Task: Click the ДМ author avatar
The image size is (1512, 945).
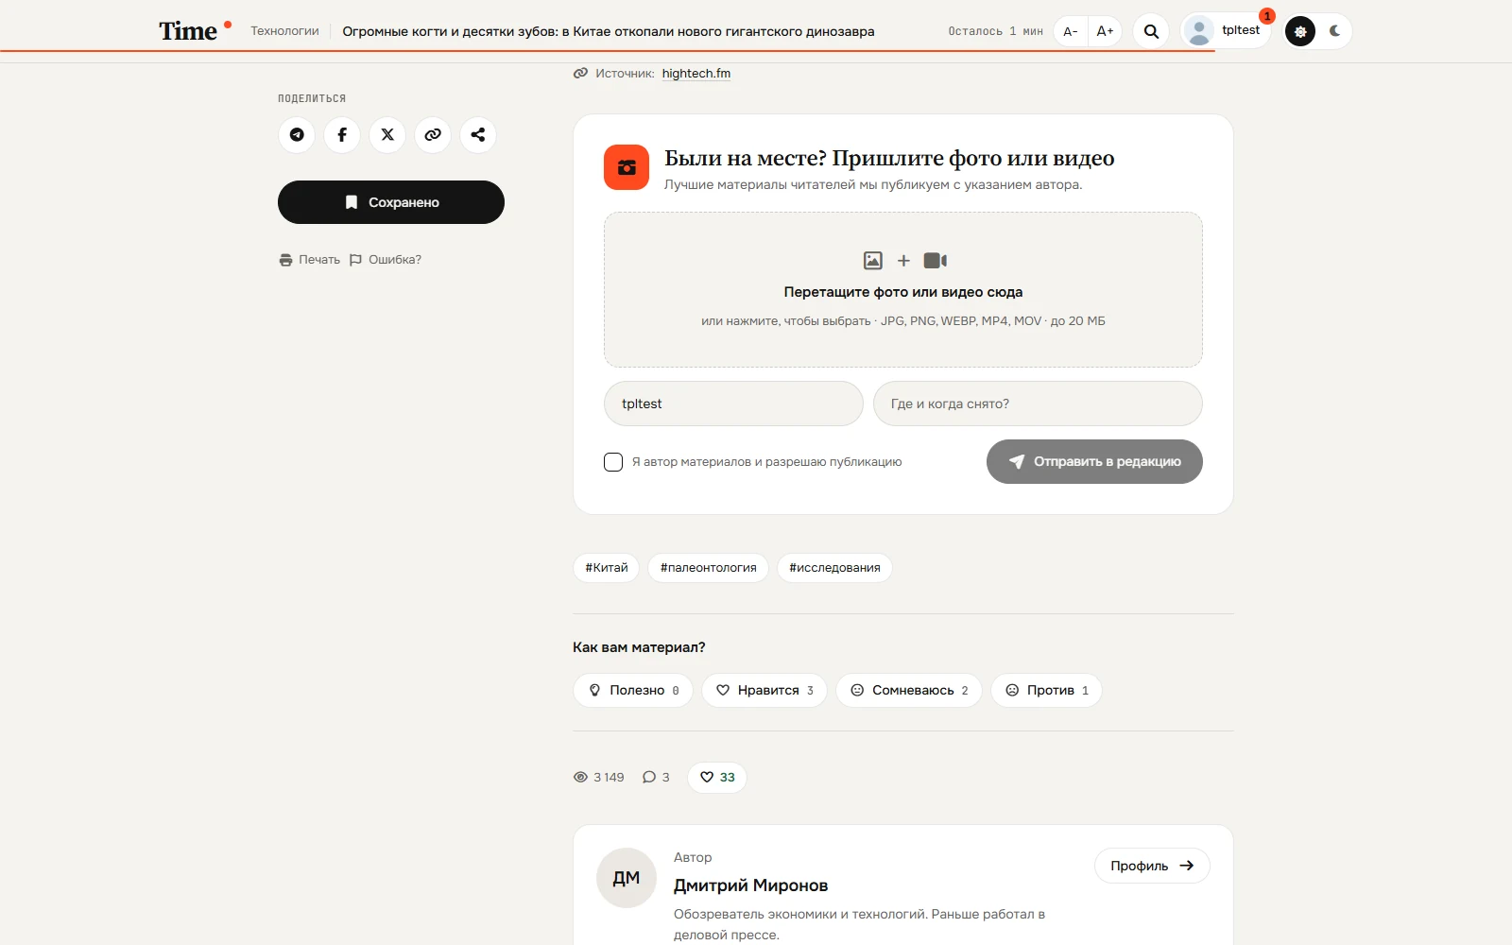Action: [x=627, y=878]
